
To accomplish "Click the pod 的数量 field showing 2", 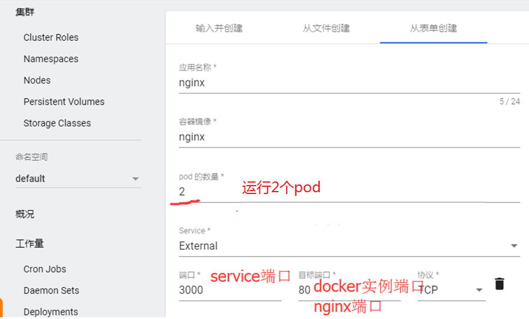I will pyautogui.click(x=349, y=192).
